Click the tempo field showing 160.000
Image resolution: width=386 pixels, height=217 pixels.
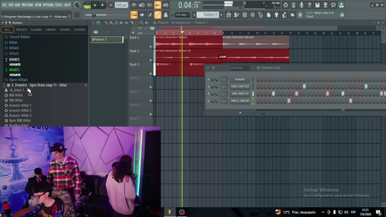(121, 5)
